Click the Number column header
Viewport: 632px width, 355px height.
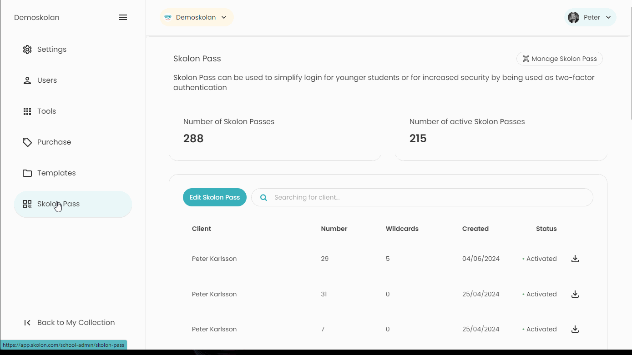334,229
